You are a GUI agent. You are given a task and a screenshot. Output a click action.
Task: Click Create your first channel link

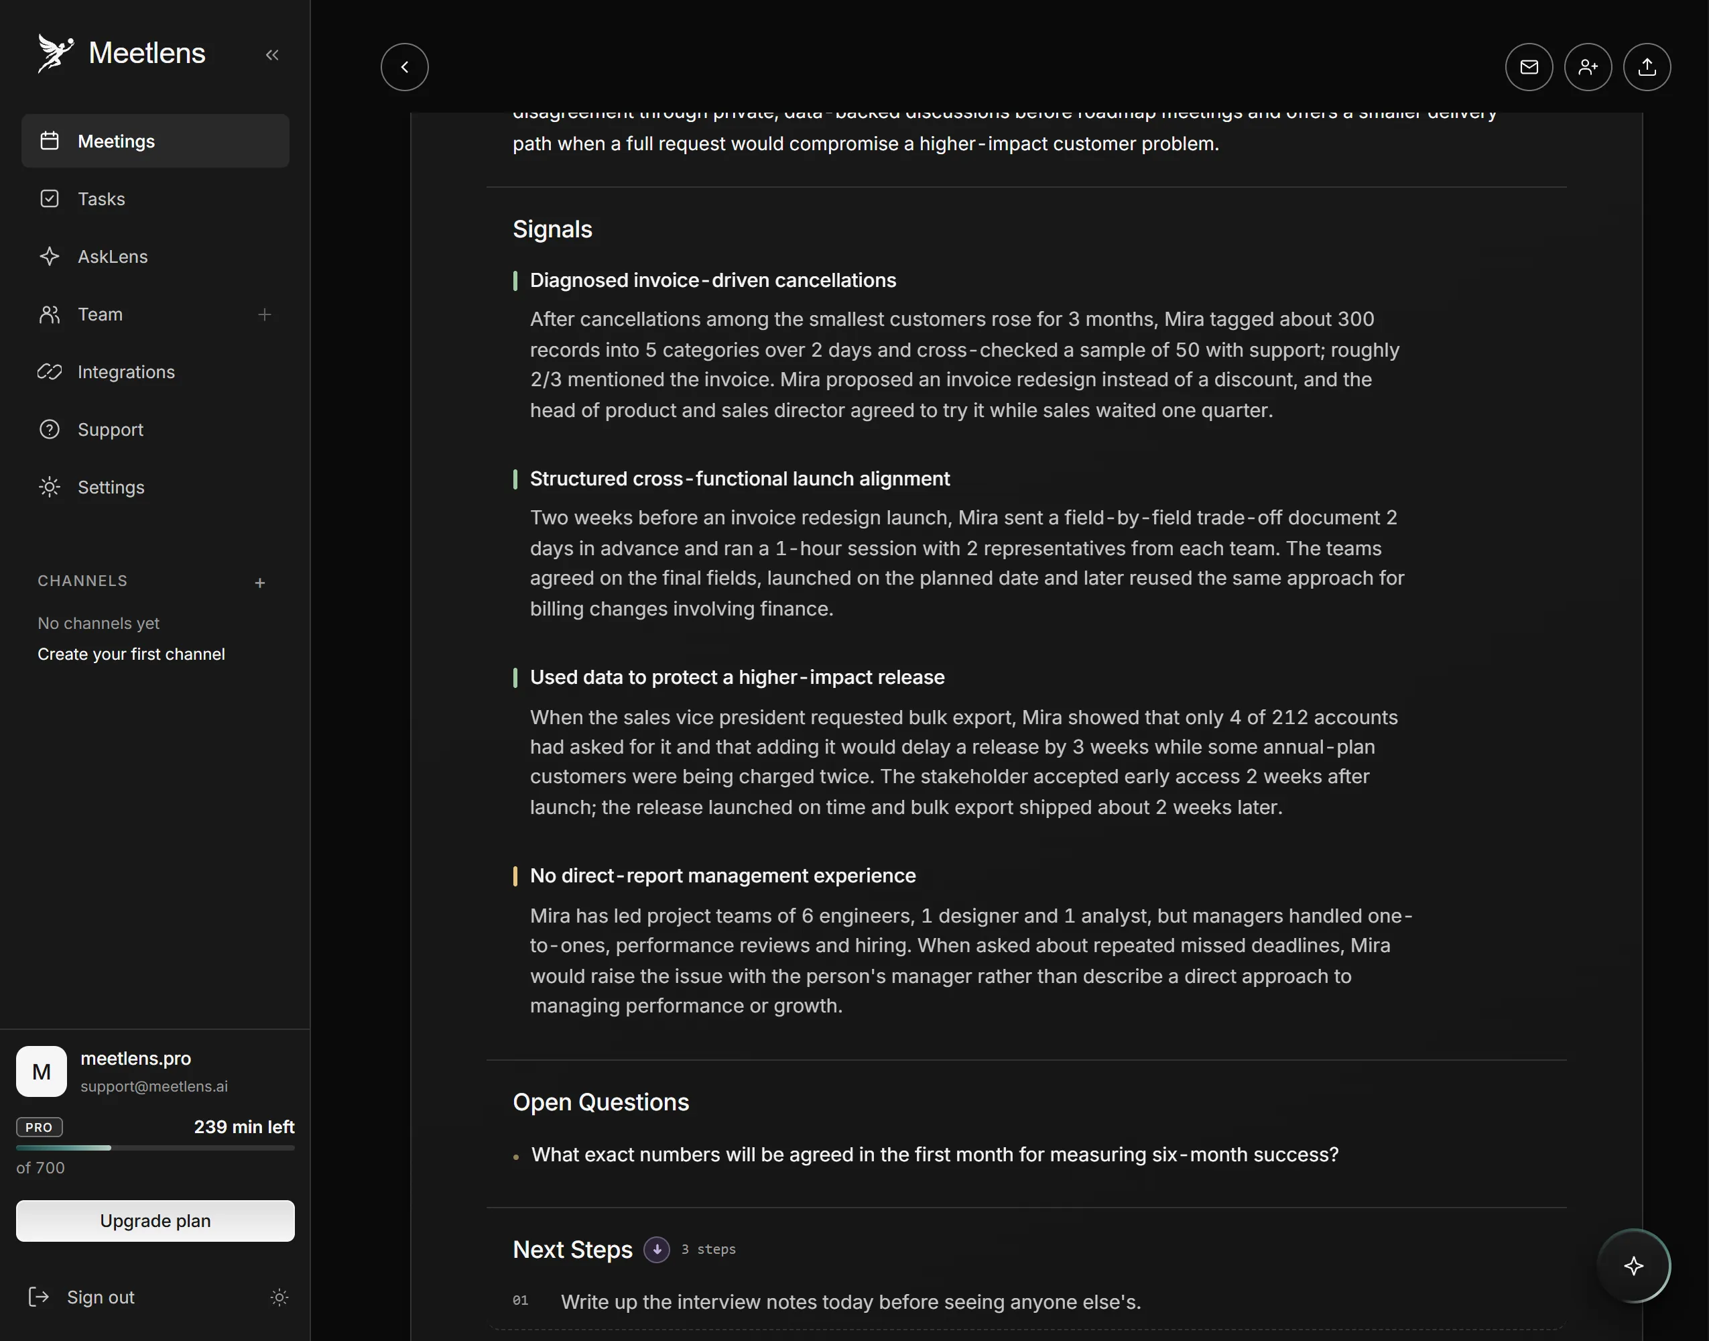coord(131,654)
